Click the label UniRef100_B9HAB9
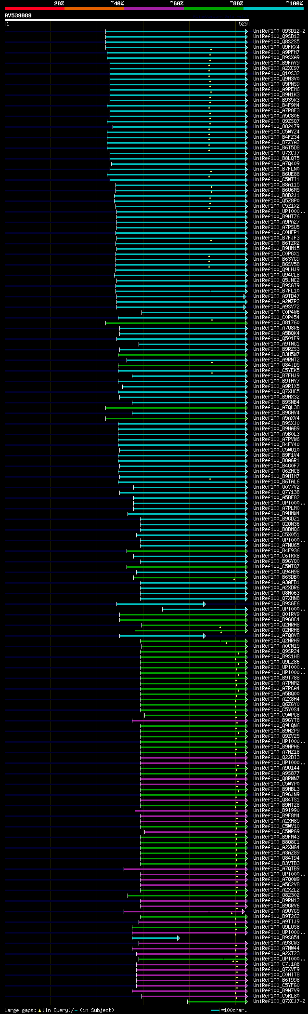 (x=276, y=429)
